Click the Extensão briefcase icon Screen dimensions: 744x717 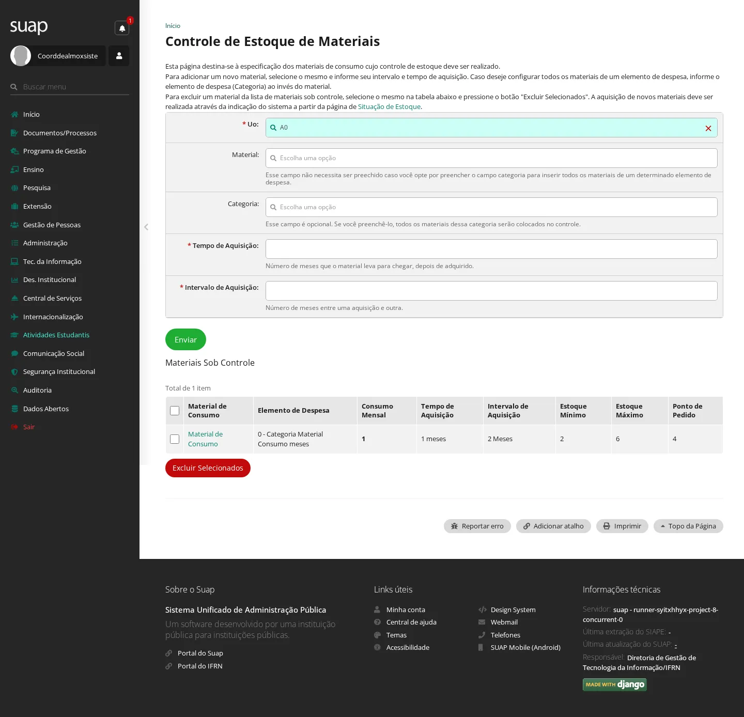pos(14,206)
